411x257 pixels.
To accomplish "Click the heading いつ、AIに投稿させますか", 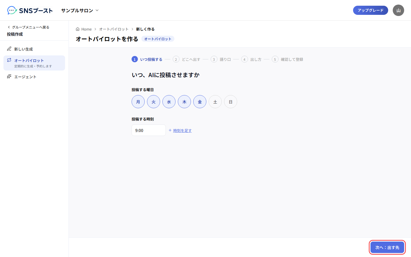I will [x=166, y=75].
